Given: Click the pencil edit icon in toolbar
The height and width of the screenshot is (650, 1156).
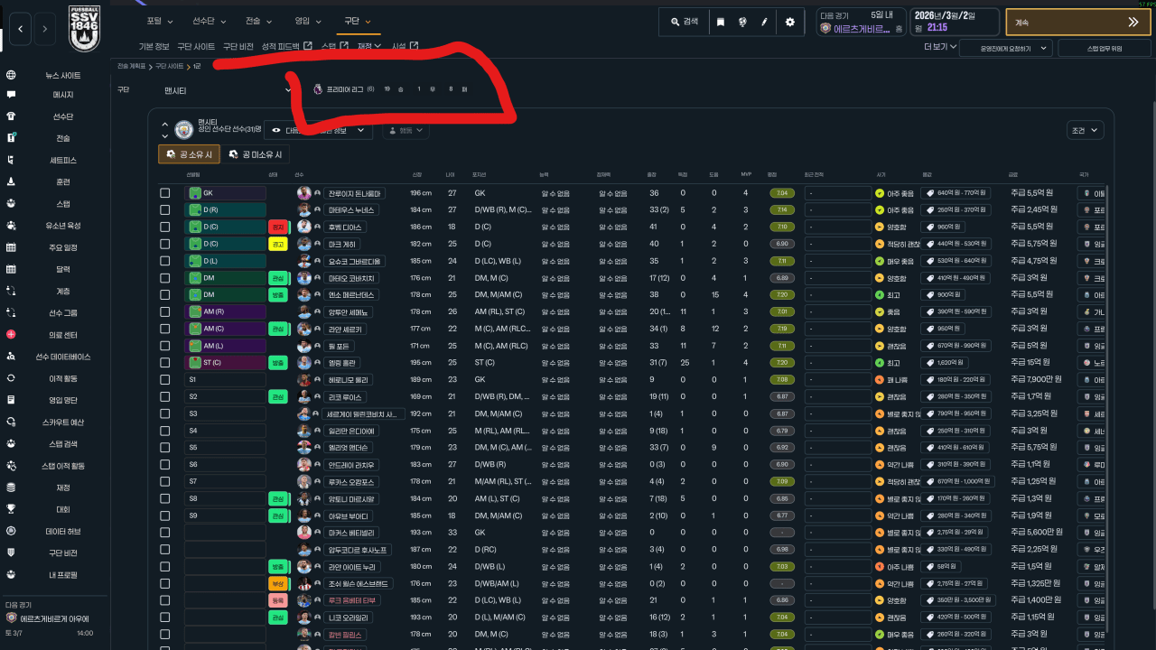Looking at the screenshot, I should [x=765, y=22].
